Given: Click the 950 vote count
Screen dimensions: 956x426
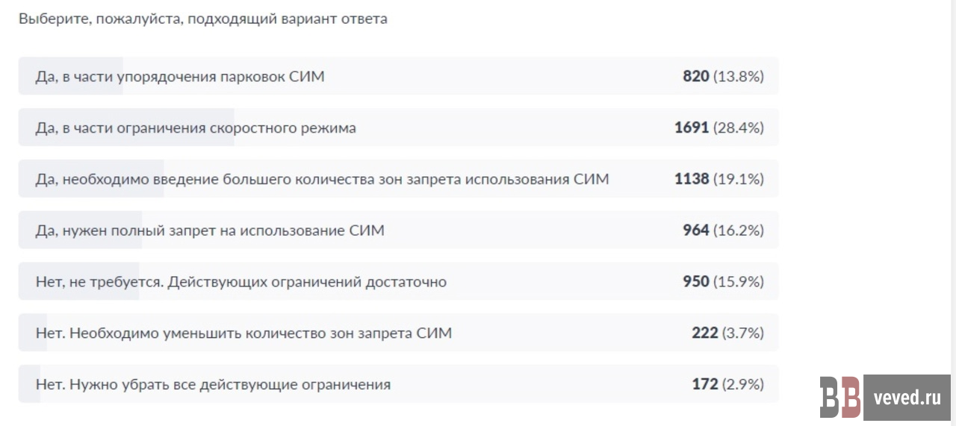Looking at the screenshot, I should (x=695, y=282).
